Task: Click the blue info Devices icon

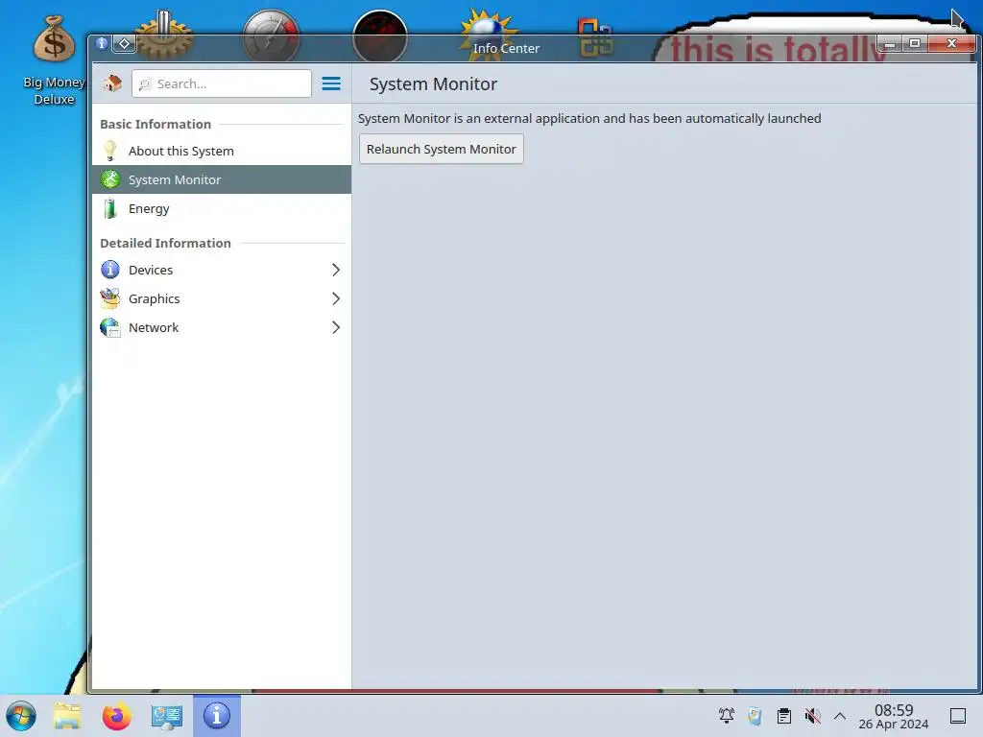Action: point(110,270)
